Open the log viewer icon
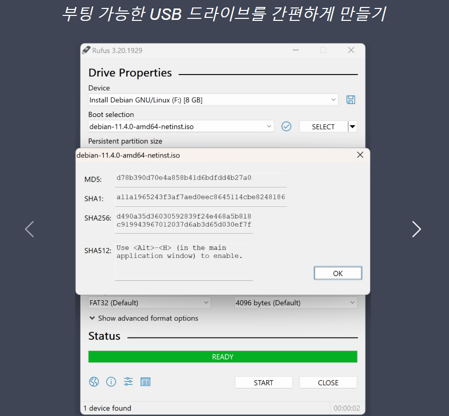Screen dimensions: 449x416 pos(146,382)
